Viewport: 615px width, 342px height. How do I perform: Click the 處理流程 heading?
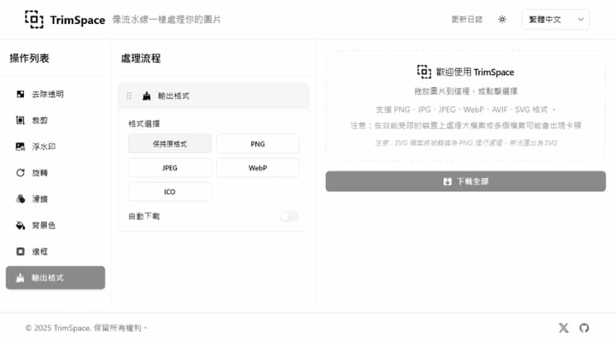[141, 58]
